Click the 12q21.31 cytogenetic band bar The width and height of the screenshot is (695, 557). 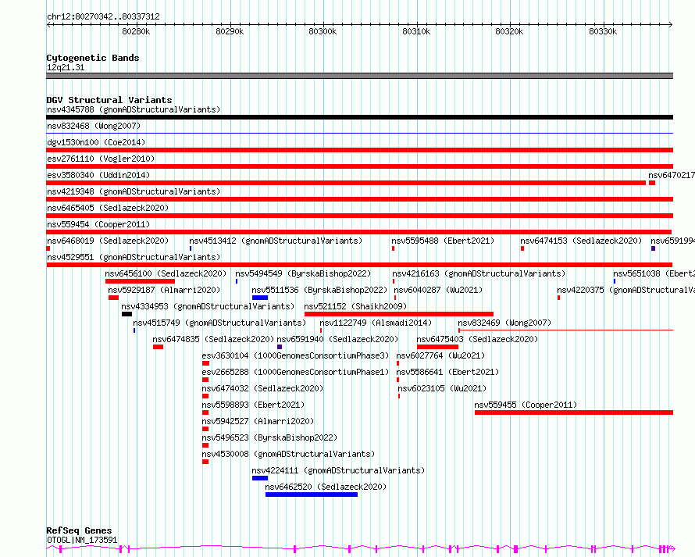[359, 76]
